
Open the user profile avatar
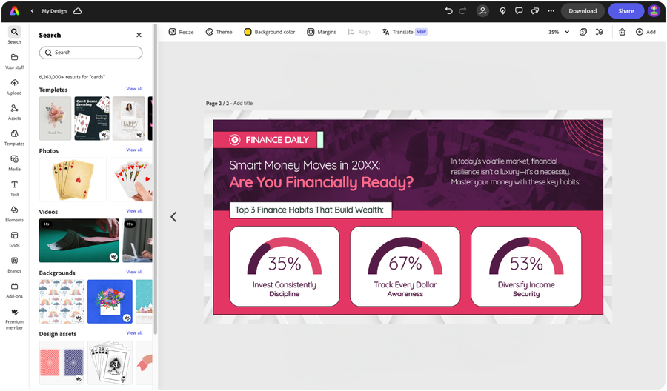point(654,11)
